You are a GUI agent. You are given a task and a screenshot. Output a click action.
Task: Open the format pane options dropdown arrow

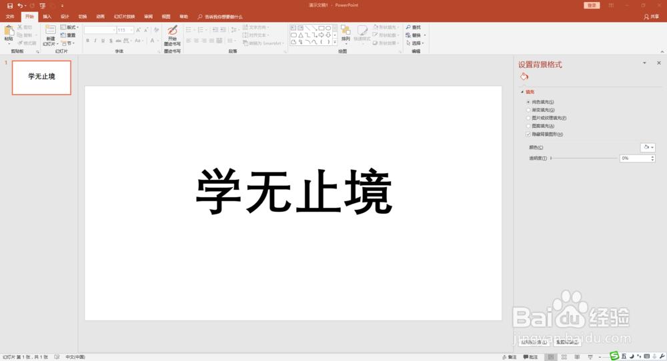tap(644, 63)
